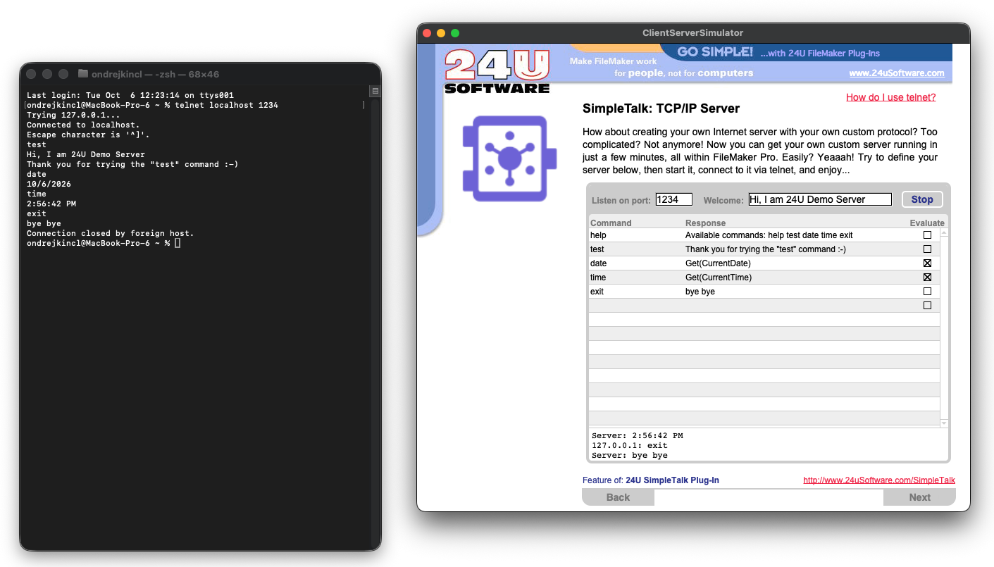Uncheck Evaluate for the time command
Viewport: 994px width, 567px height.
click(927, 278)
